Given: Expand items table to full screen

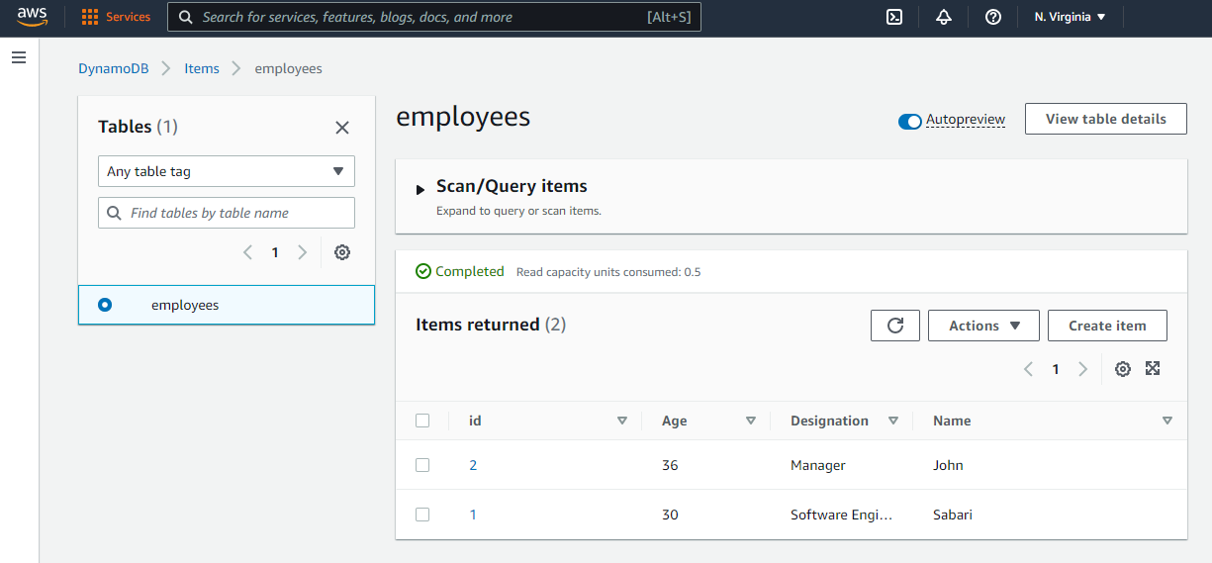Looking at the screenshot, I should pyautogui.click(x=1153, y=368).
